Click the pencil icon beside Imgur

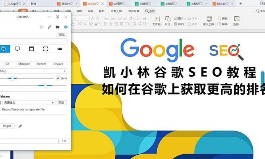(20, 126)
